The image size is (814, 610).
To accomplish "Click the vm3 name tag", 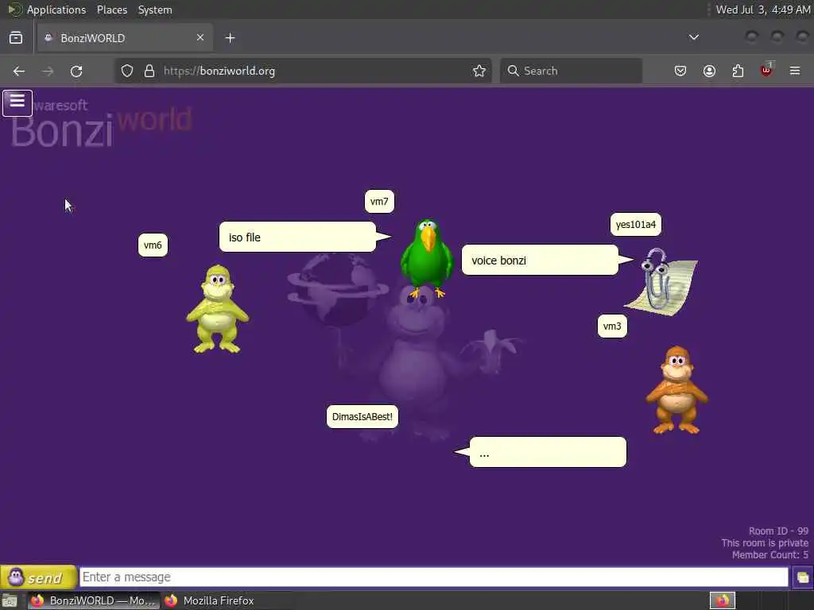I will (612, 326).
